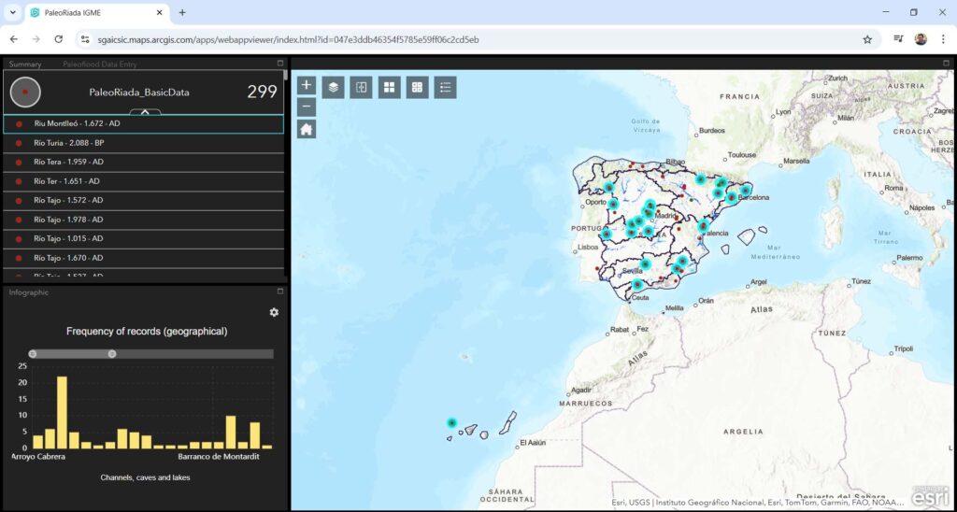Image resolution: width=957 pixels, height=512 pixels.
Task: Return map to default home extent
Action: (x=307, y=129)
